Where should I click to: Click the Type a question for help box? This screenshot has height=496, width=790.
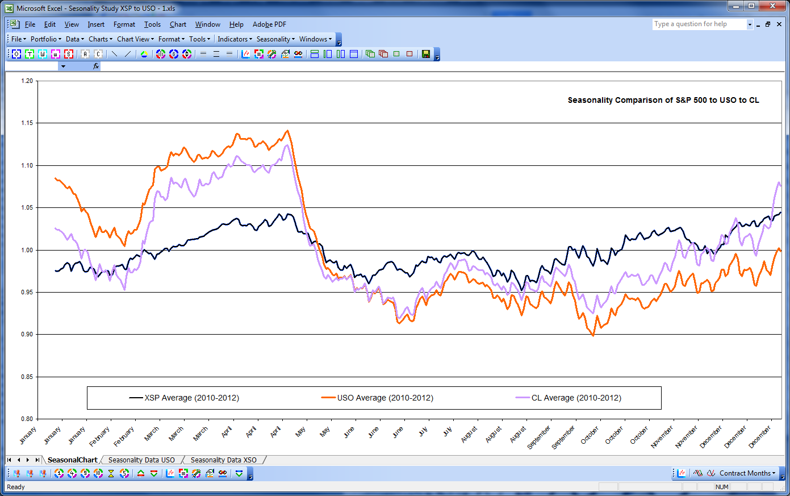pyautogui.click(x=699, y=24)
